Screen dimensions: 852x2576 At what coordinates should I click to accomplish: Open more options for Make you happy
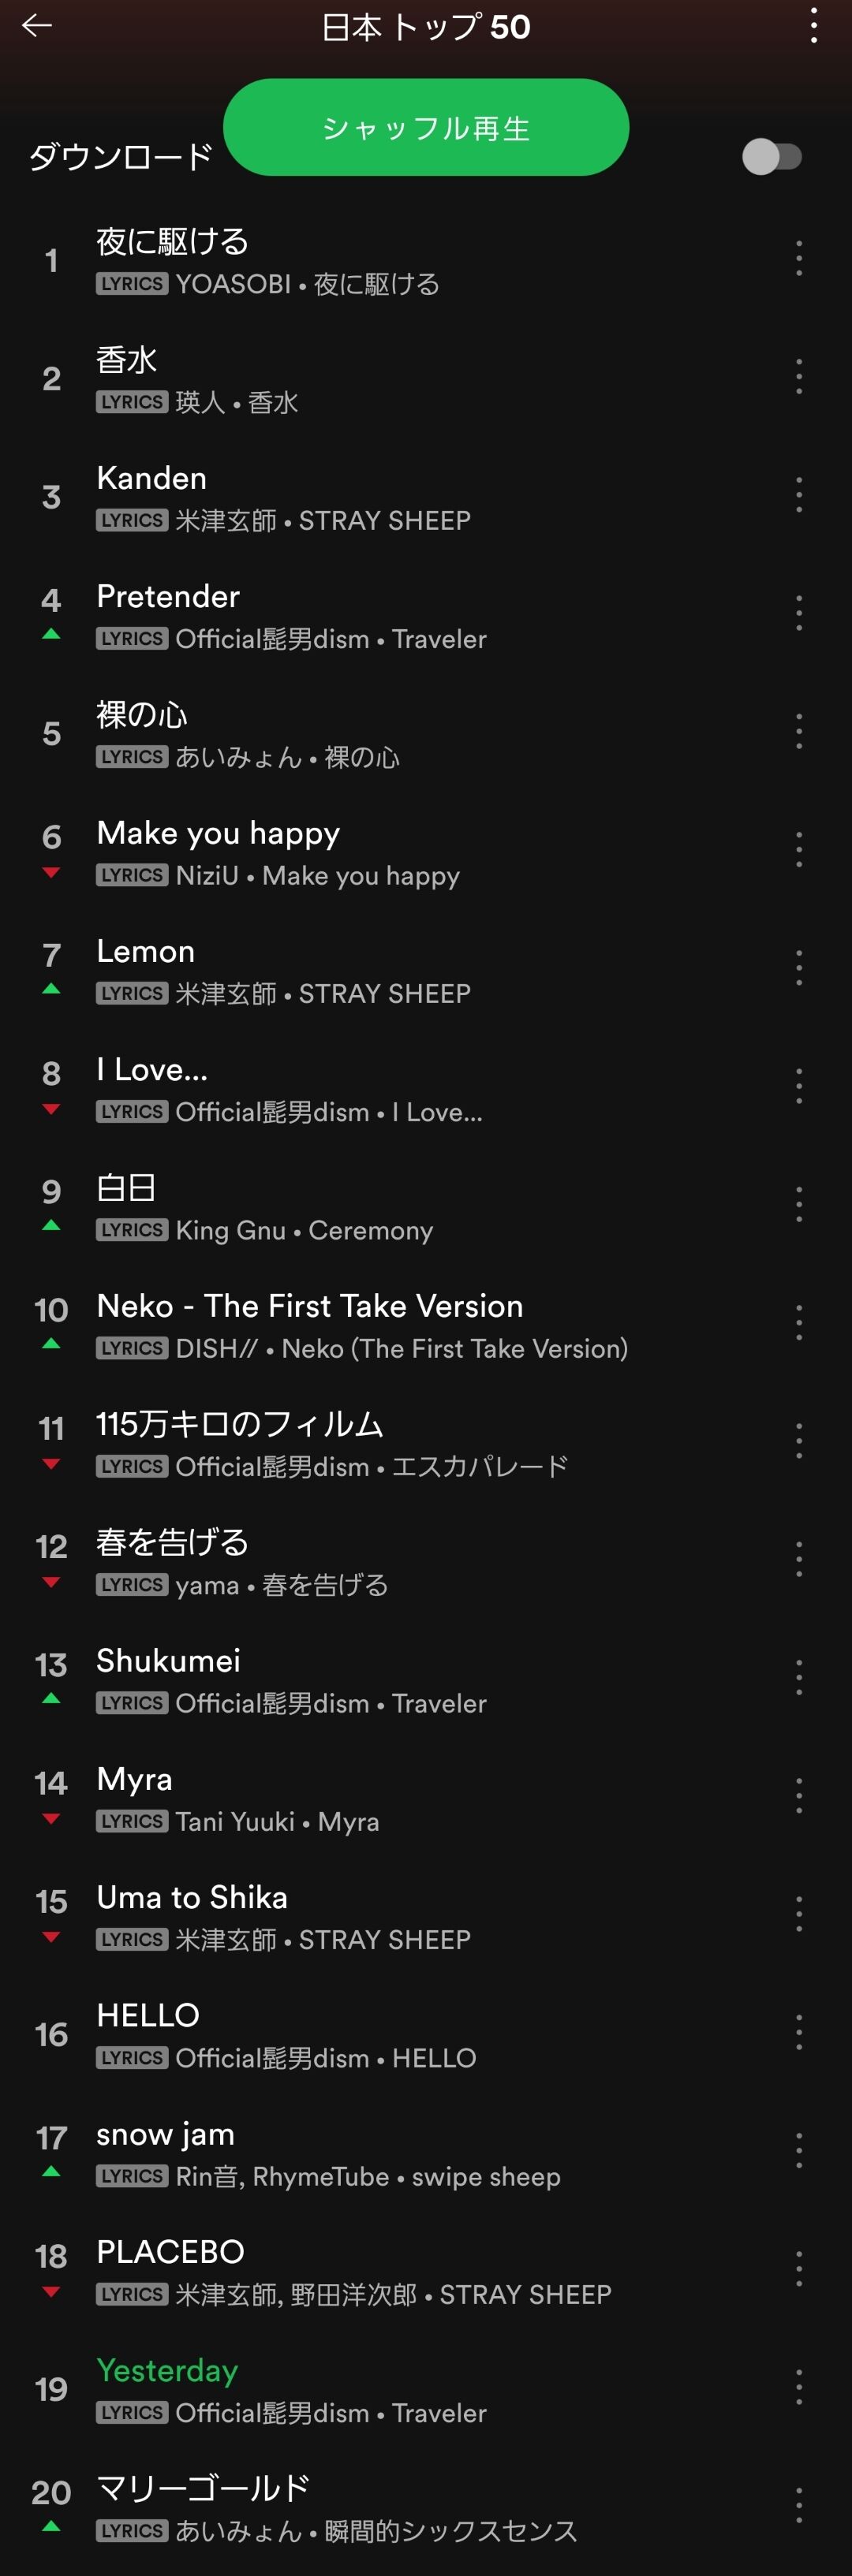[798, 850]
